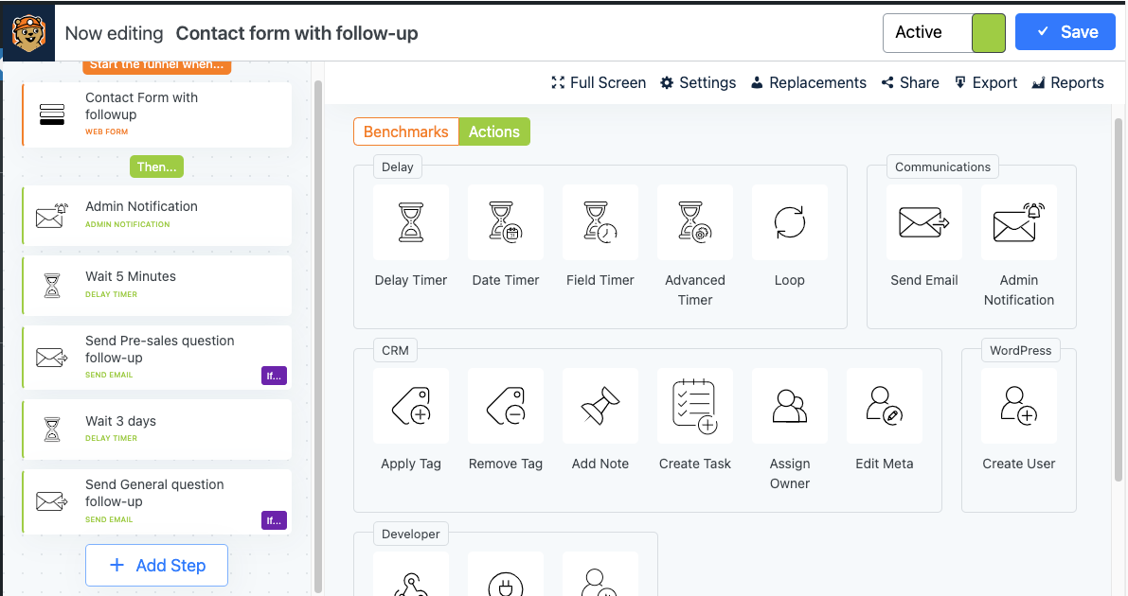Select the Send Pre-sales question follow-up step
1128x596 pixels.
click(x=157, y=358)
